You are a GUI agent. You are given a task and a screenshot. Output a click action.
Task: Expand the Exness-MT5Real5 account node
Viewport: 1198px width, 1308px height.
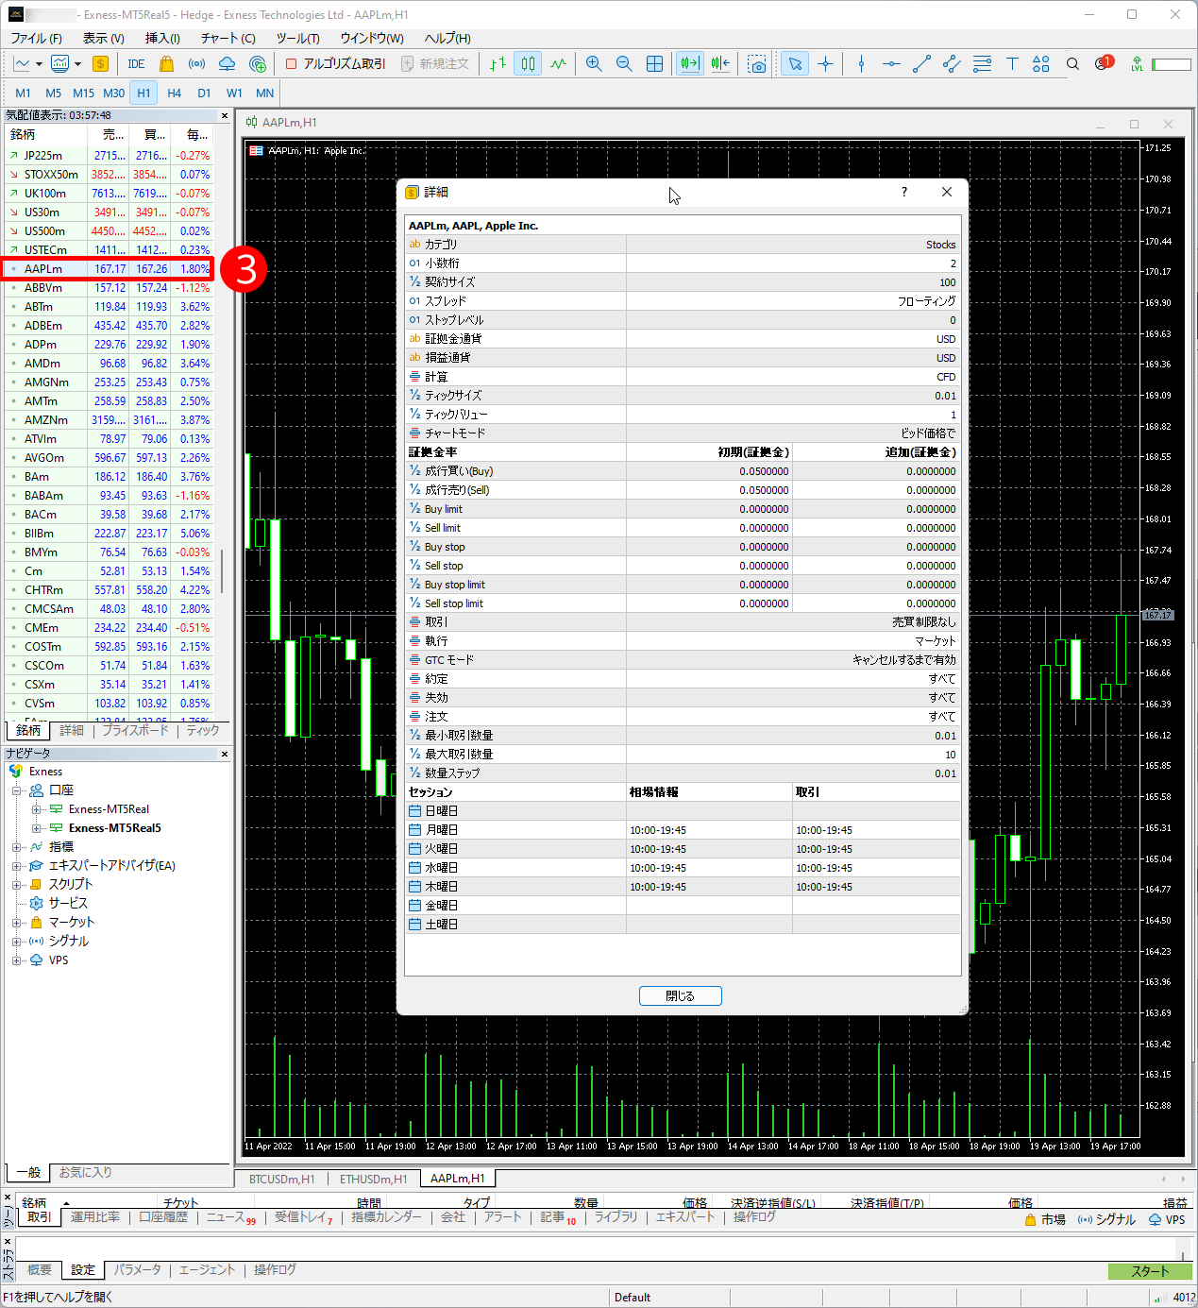(36, 828)
